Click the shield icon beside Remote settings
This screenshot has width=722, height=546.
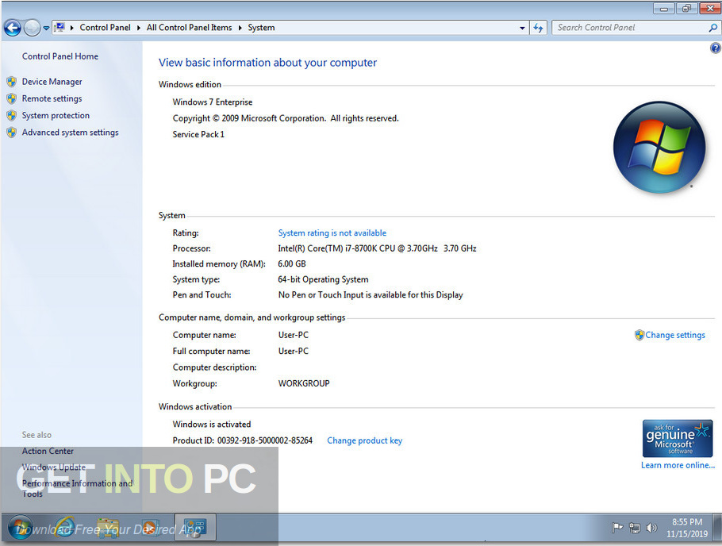coord(12,98)
